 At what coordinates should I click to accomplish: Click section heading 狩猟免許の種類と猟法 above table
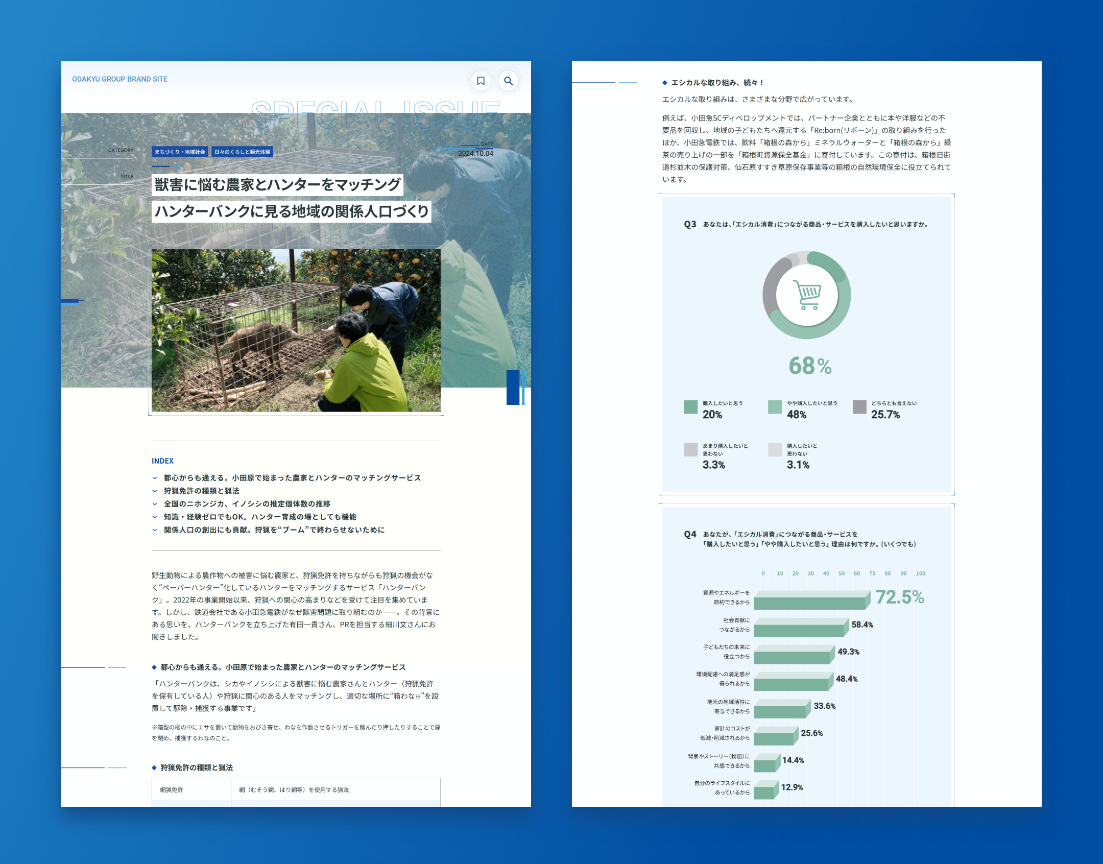197,768
